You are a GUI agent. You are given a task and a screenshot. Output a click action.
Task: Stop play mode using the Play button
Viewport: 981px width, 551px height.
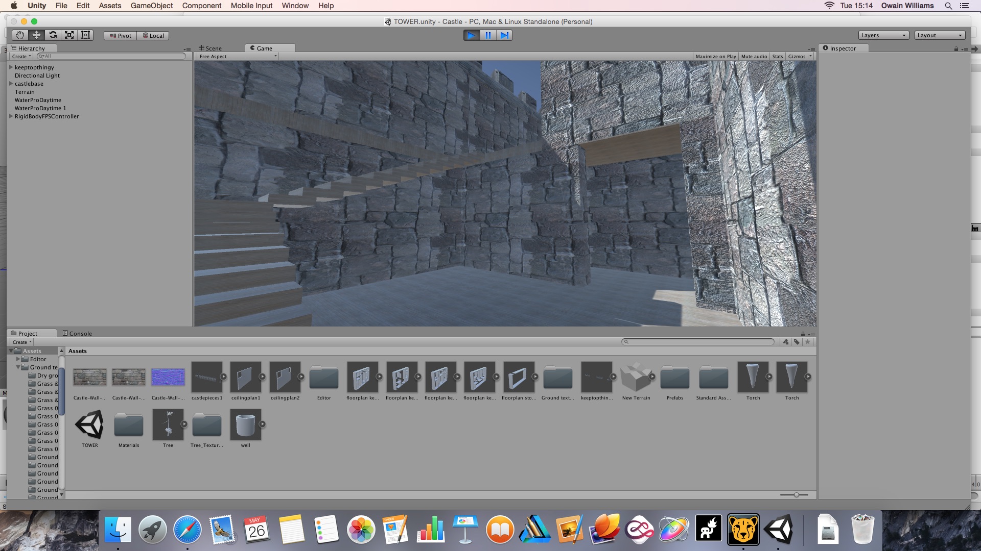[x=471, y=35]
